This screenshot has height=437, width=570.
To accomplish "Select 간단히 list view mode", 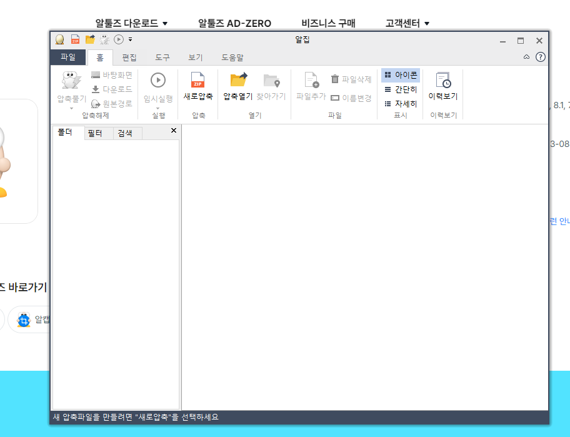I will point(401,89).
